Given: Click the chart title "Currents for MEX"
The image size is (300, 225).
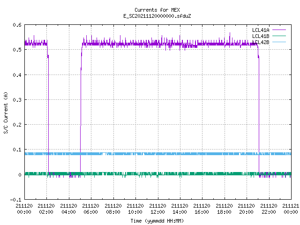Looking at the screenshot, I should tap(157, 10).
